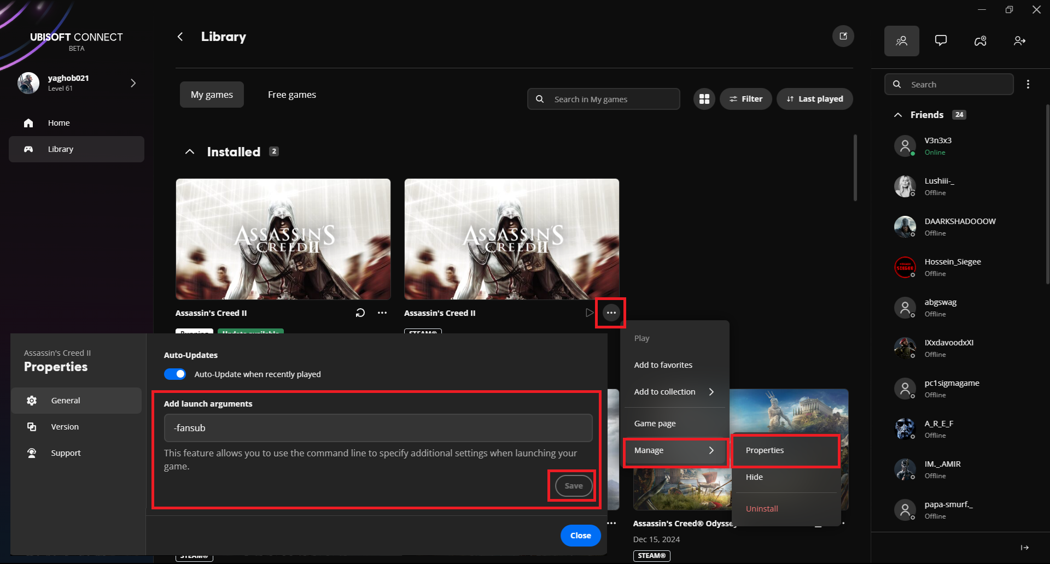The image size is (1050, 564).
Task: Click the add friend icon
Action: pos(1019,41)
